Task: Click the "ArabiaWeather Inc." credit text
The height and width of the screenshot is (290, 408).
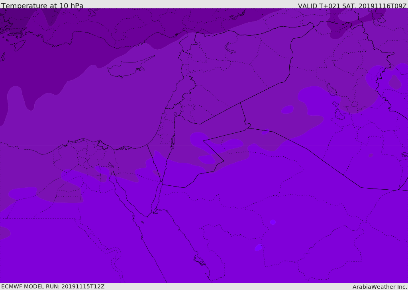Action: 379,287
